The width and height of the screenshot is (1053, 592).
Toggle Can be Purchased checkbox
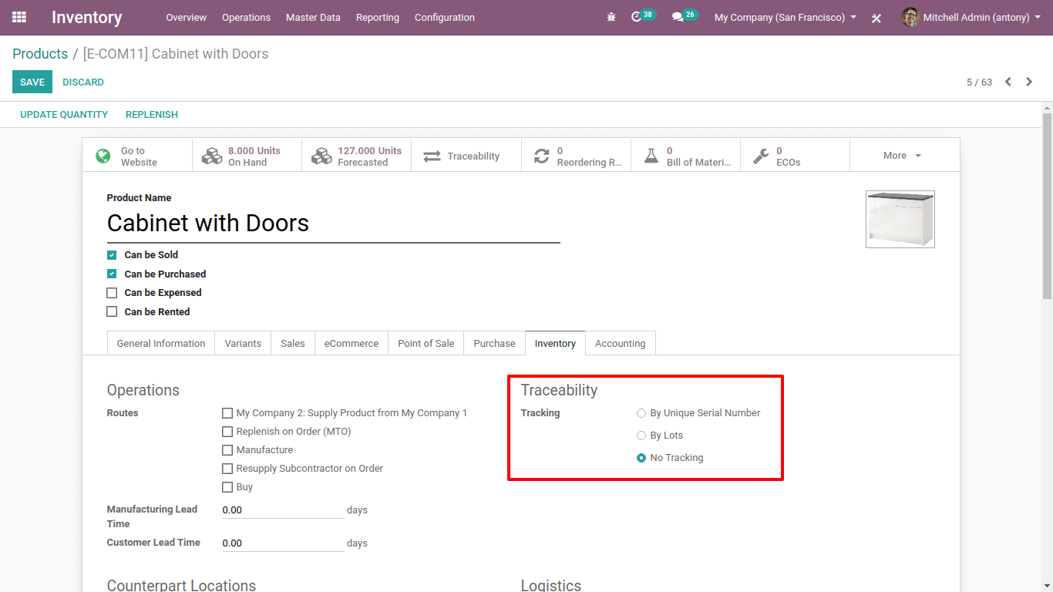(112, 274)
